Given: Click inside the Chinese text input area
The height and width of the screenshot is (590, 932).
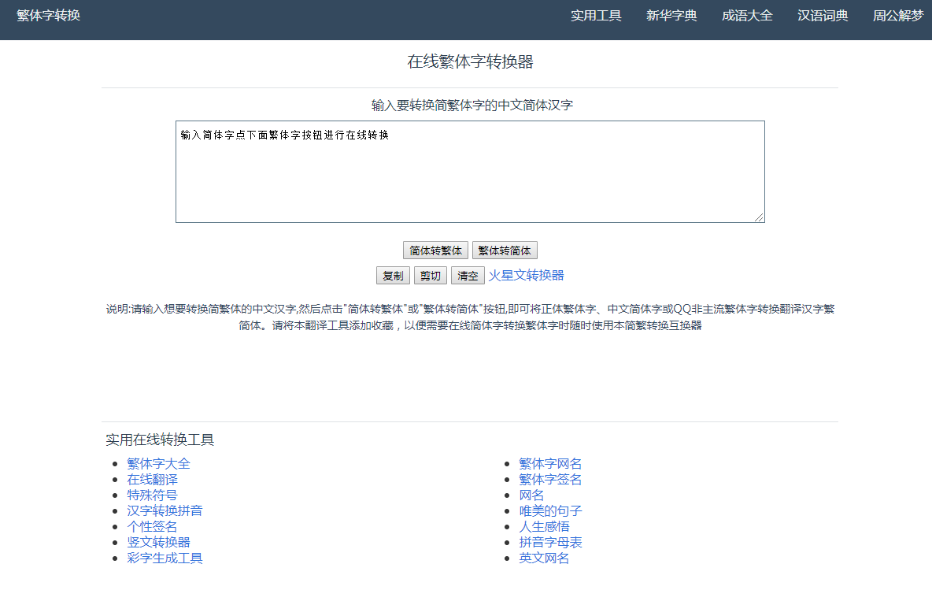Looking at the screenshot, I should pos(469,172).
